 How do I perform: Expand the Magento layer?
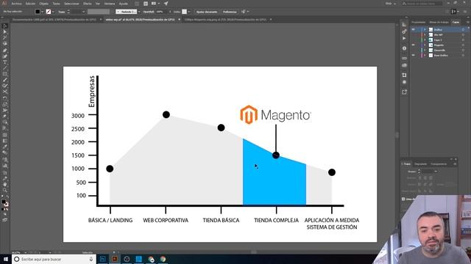425,45
